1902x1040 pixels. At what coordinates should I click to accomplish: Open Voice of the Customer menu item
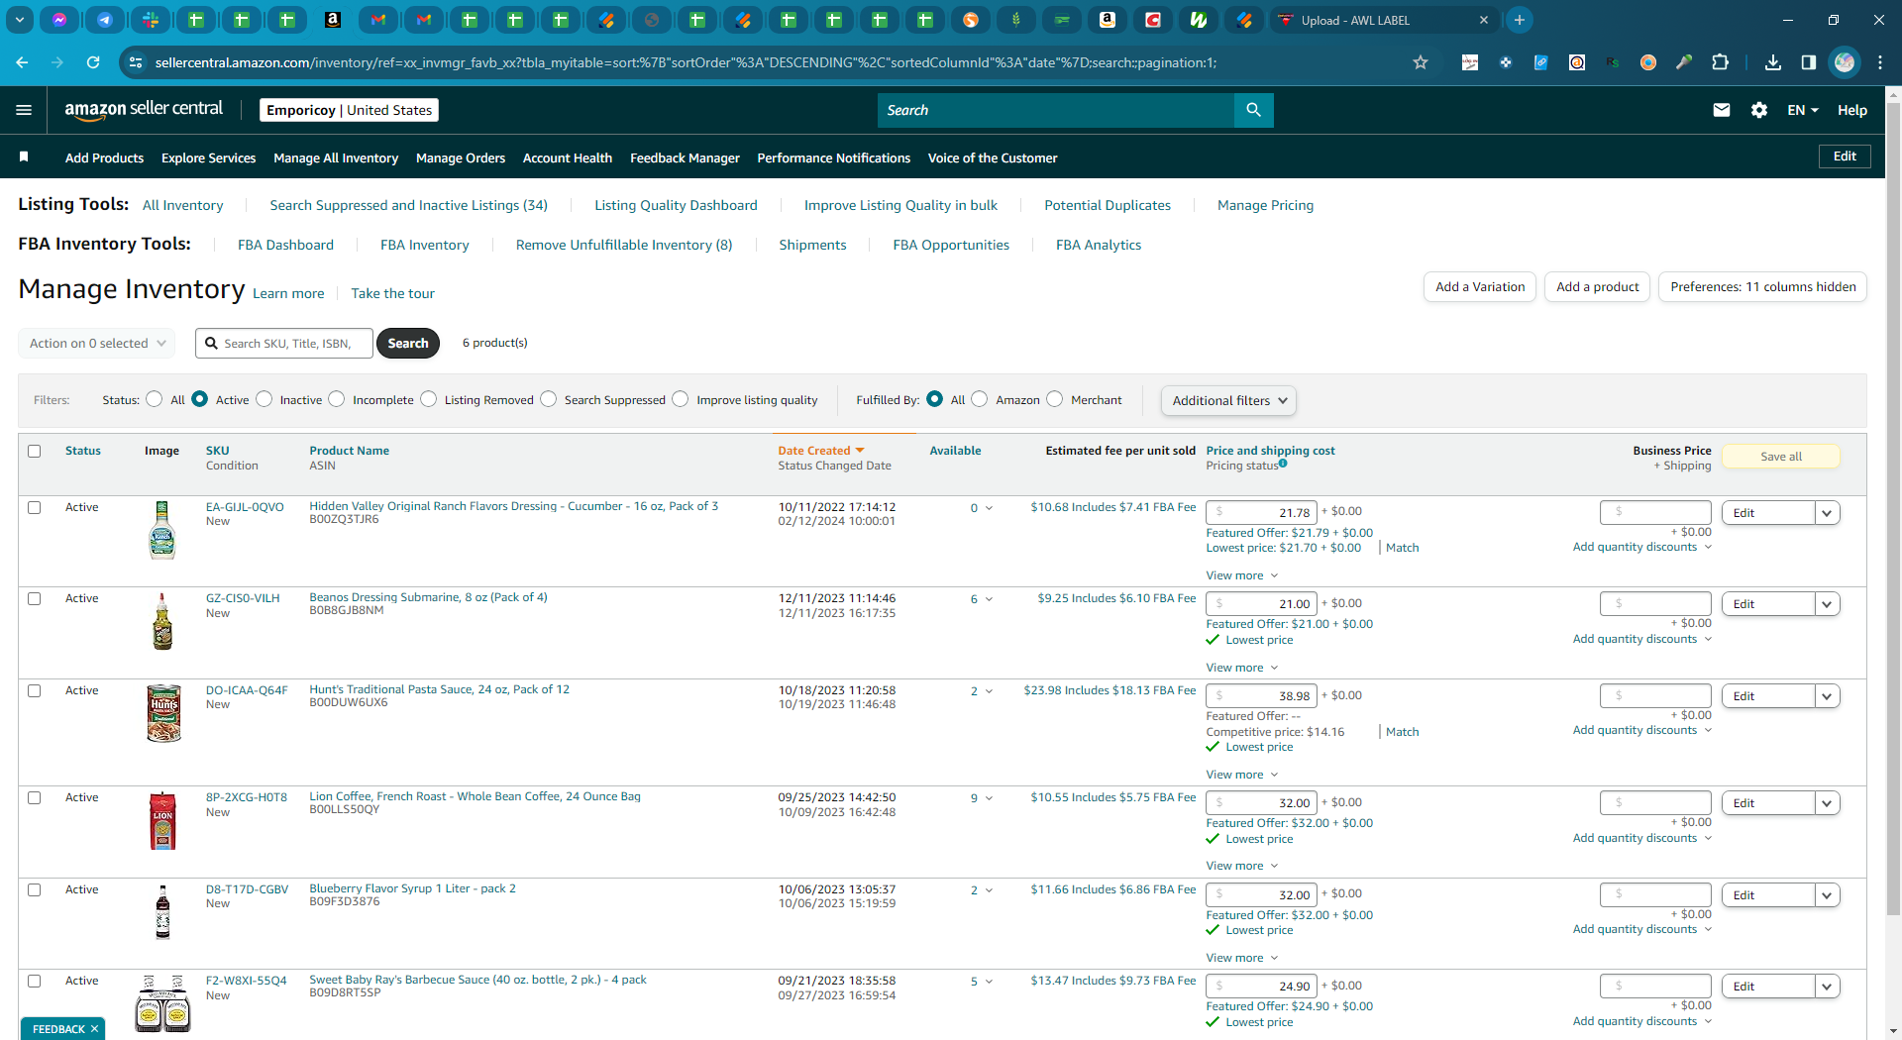pyautogui.click(x=993, y=157)
